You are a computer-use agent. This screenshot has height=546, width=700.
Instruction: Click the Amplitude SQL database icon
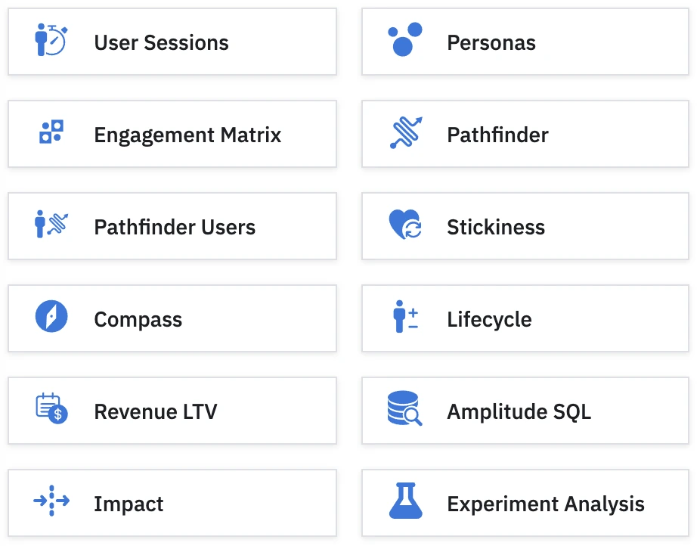(x=404, y=409)
